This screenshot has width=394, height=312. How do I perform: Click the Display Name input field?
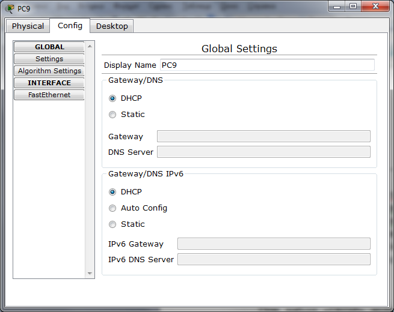pyautogui.click(x=267, y=65)
